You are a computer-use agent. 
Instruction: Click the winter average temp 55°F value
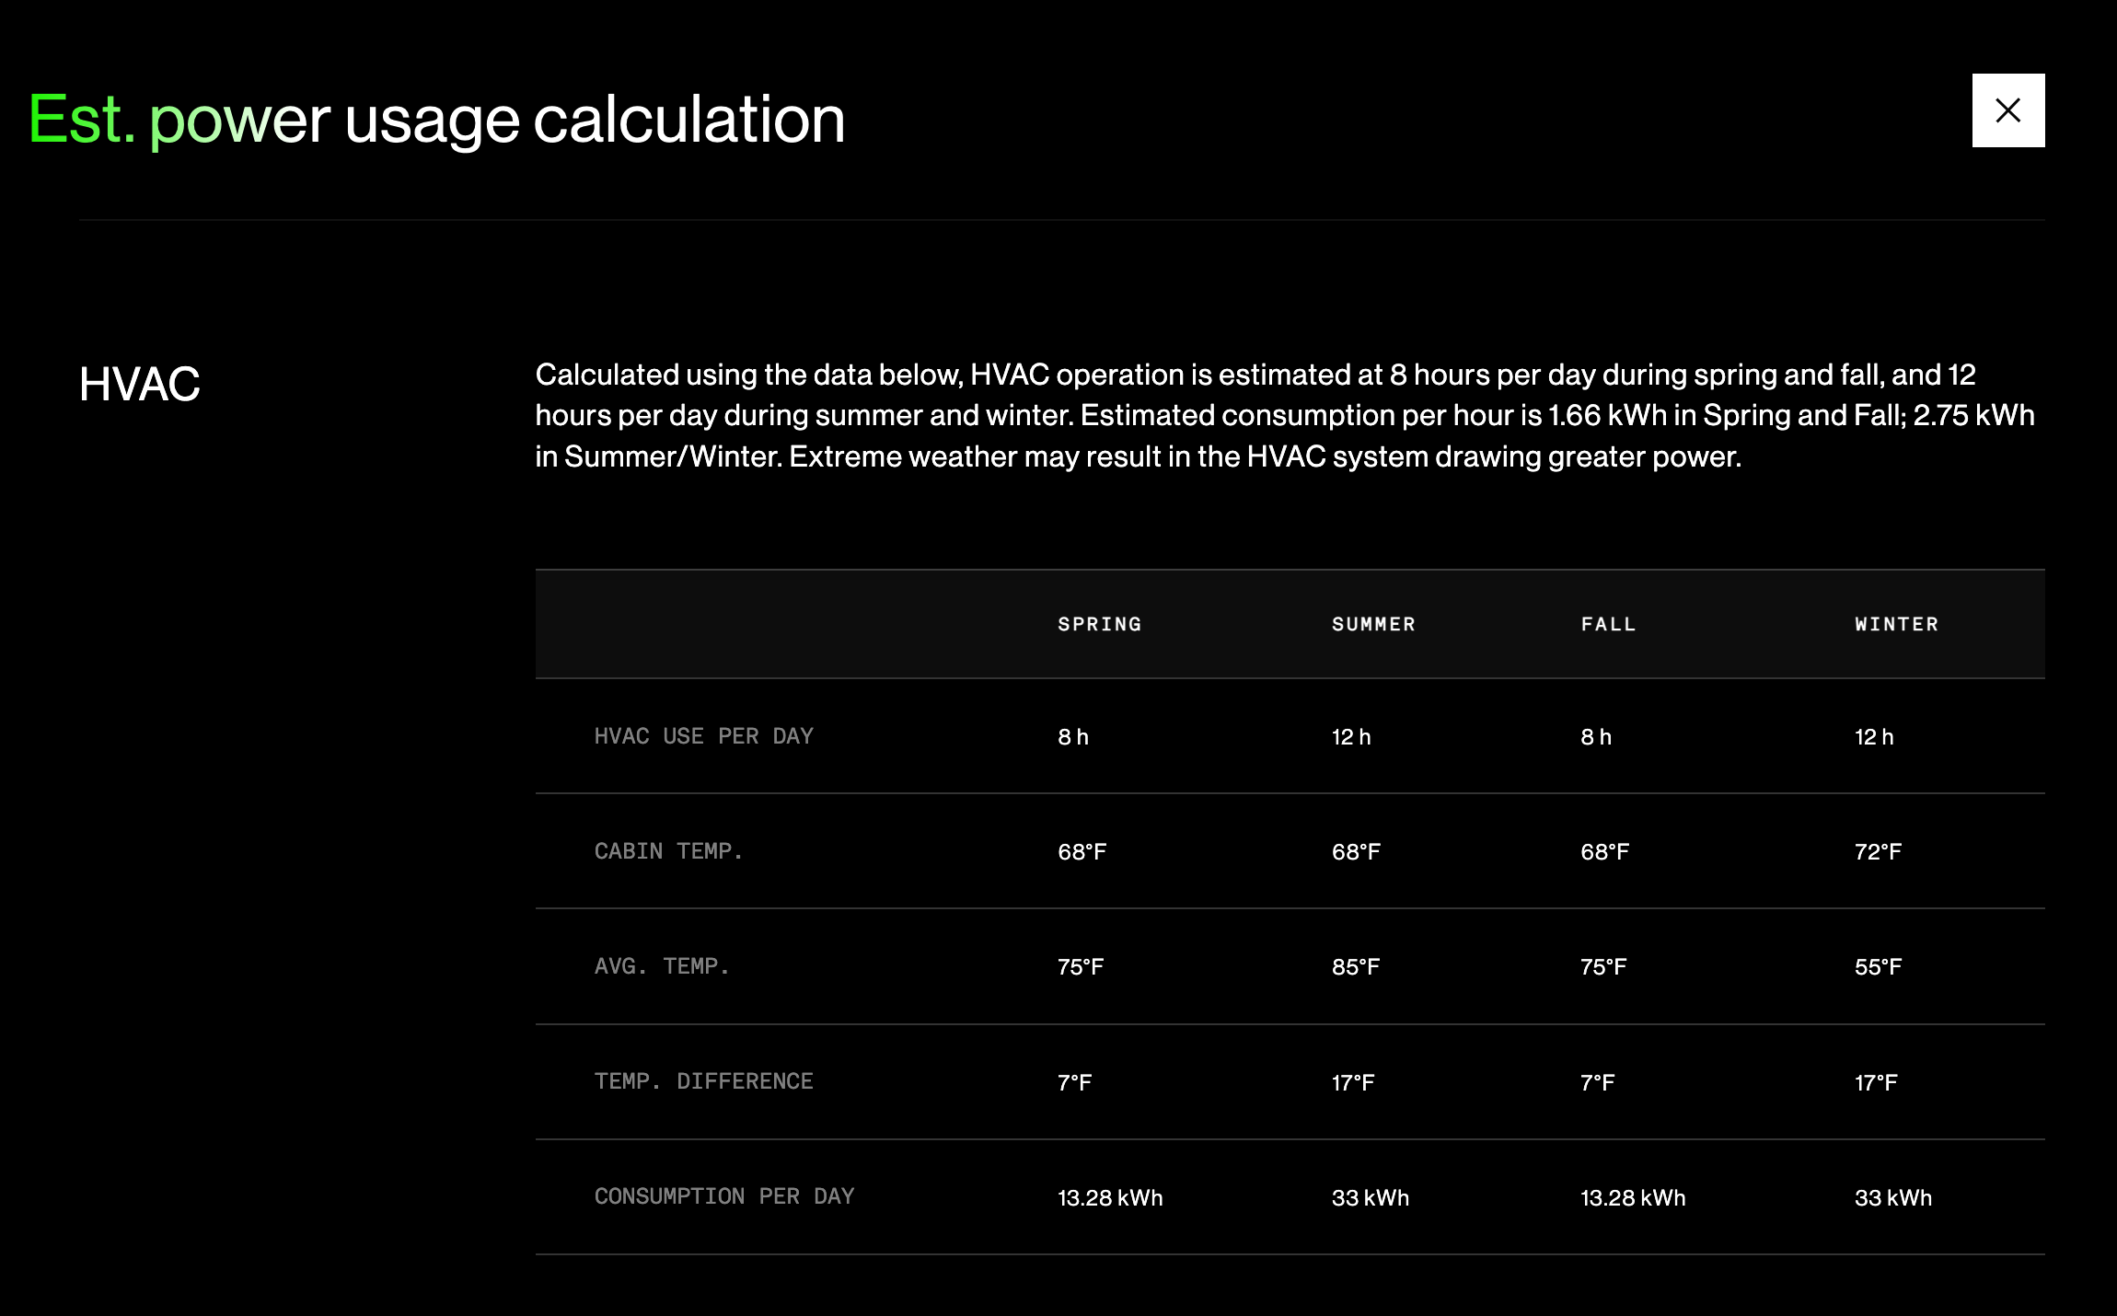pos(1877,967)
